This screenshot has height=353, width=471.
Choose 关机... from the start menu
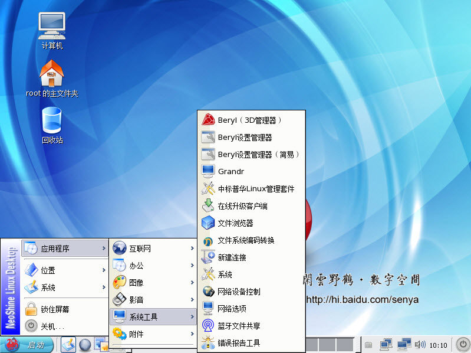65,326
